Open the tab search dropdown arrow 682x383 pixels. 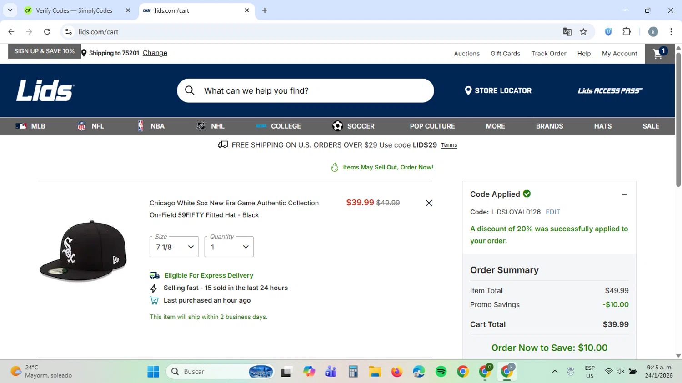tap(10, 10)
